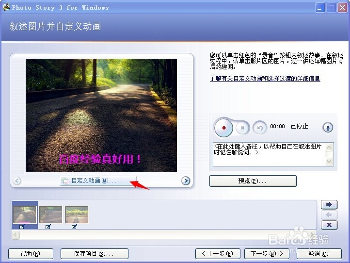Start narration with the red record button
This screenshot has width=350, height=263.
click(x=223, y=128)
